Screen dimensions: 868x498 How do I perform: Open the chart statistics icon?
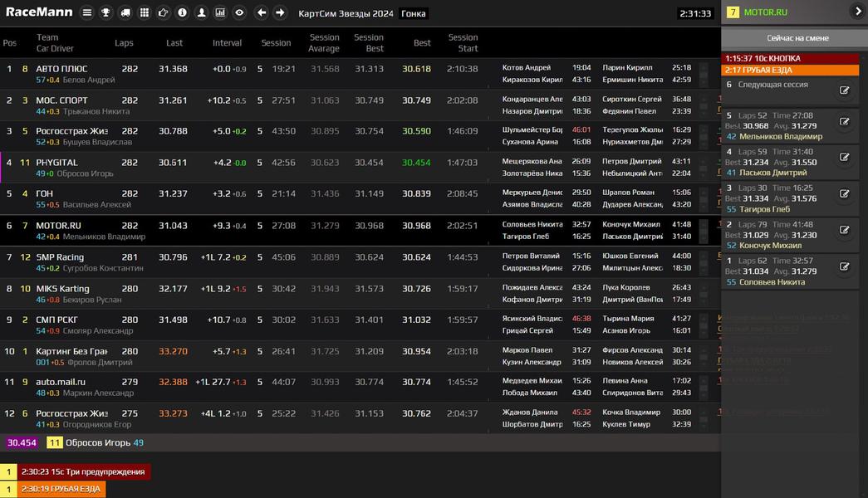pos(220,12)
